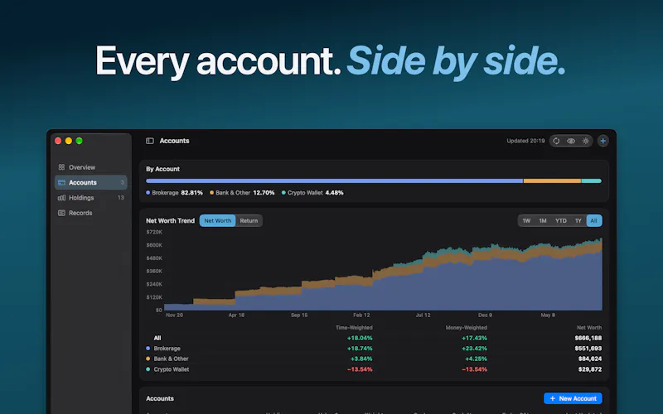663x414 pixels.
Task: Click the $84,624 value
Action: 590,359
